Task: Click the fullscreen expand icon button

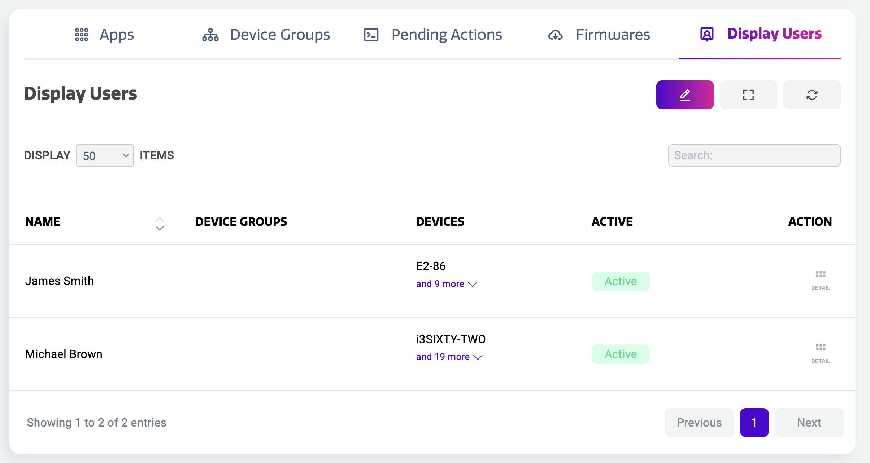Action: point(748,95)
